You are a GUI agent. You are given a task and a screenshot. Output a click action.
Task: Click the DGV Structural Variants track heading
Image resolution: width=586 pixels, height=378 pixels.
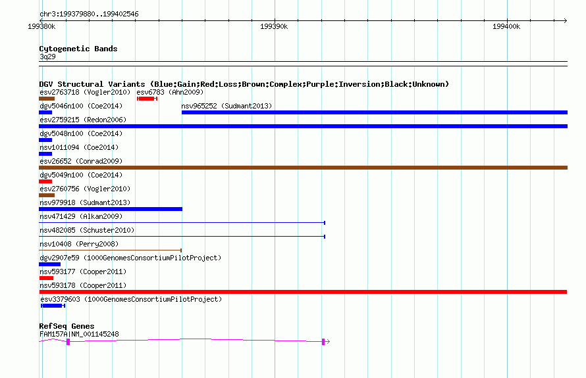pyautogui.click(x=244, y=84)
